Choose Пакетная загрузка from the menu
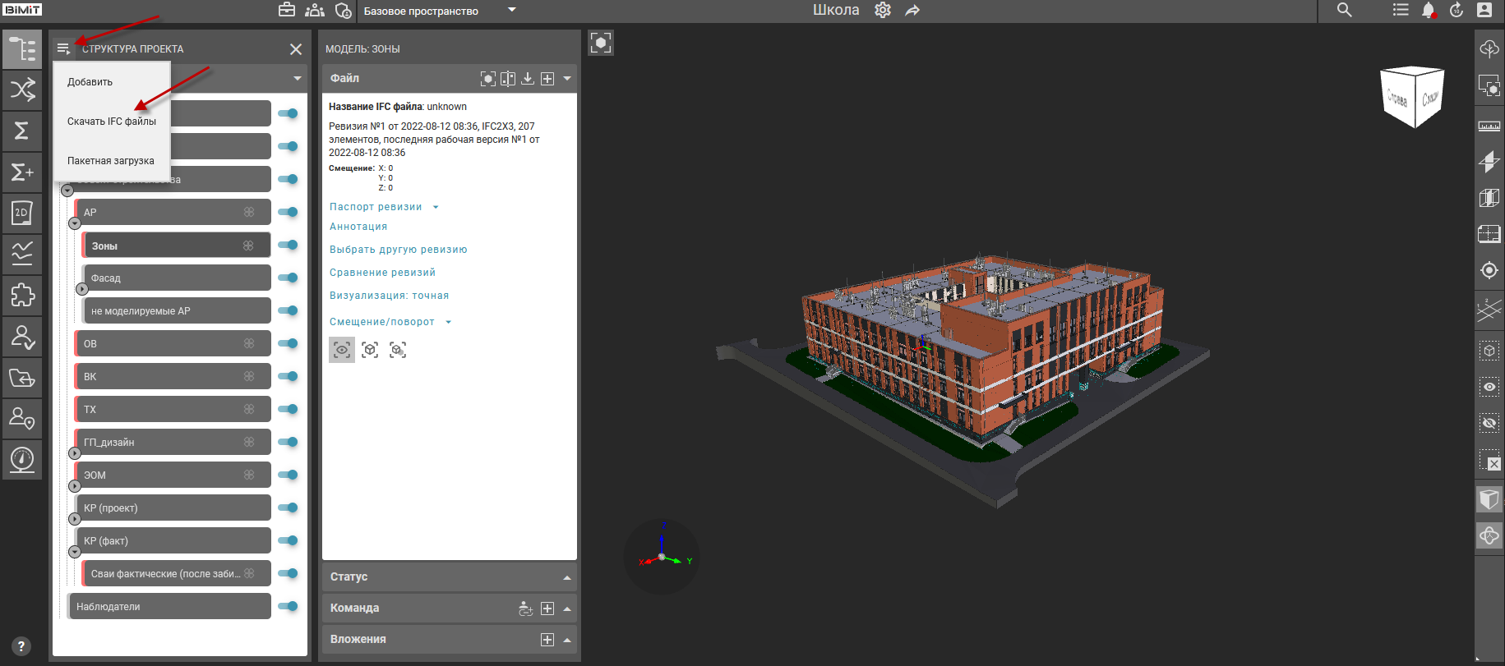The height and width of the screenshot is (666, 1505). [x=111, y=161]
